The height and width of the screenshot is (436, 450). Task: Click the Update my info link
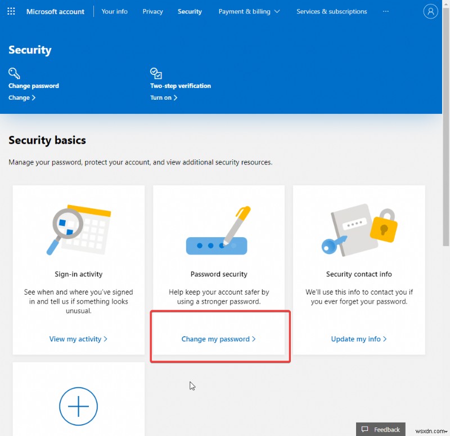[359, 339]
